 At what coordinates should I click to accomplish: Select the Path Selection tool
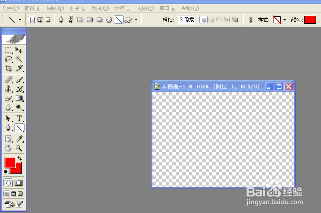(8, 118)
